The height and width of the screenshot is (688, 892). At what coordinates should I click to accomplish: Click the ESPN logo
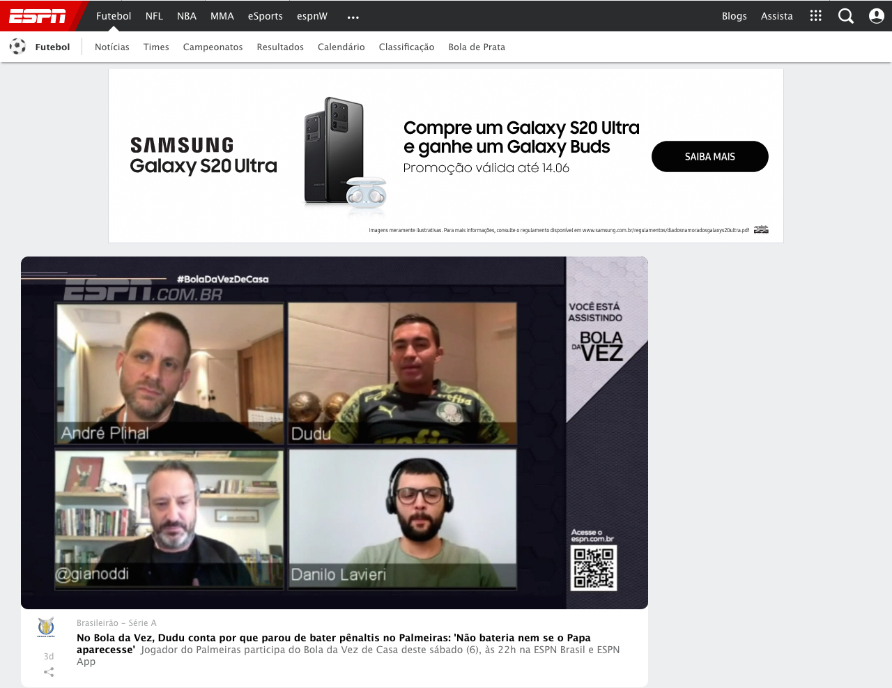38,16
